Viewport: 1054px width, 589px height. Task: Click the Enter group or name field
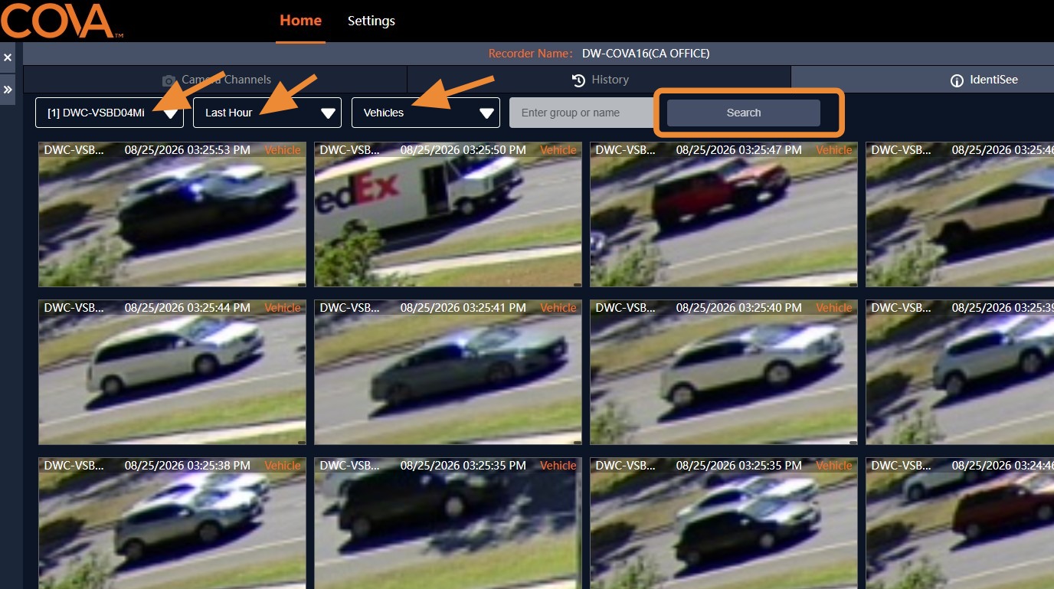[582, 113]
